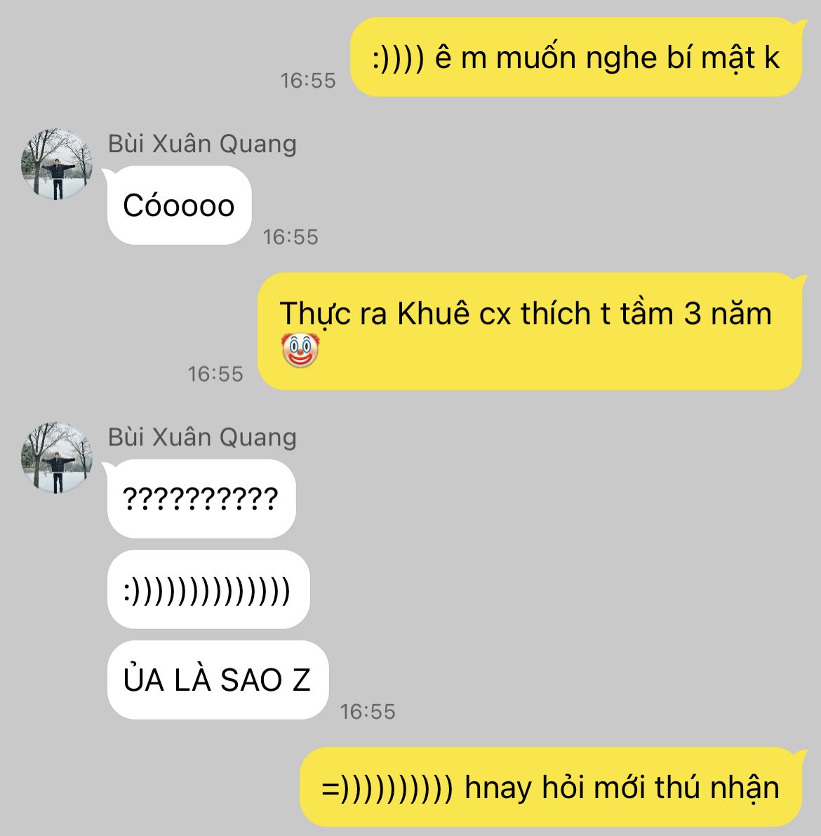The width and height of the screenshot is (821, 836).
Task: Click the '=)))))))))' text in last bubble
Action: pos(387,788)
